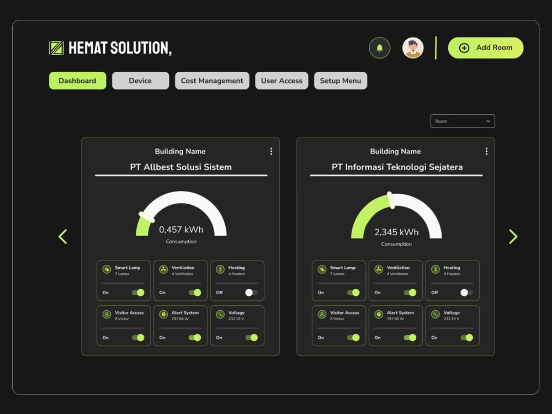Open options menu for PT Allbest Solusi Sistem

click(271, 151)
